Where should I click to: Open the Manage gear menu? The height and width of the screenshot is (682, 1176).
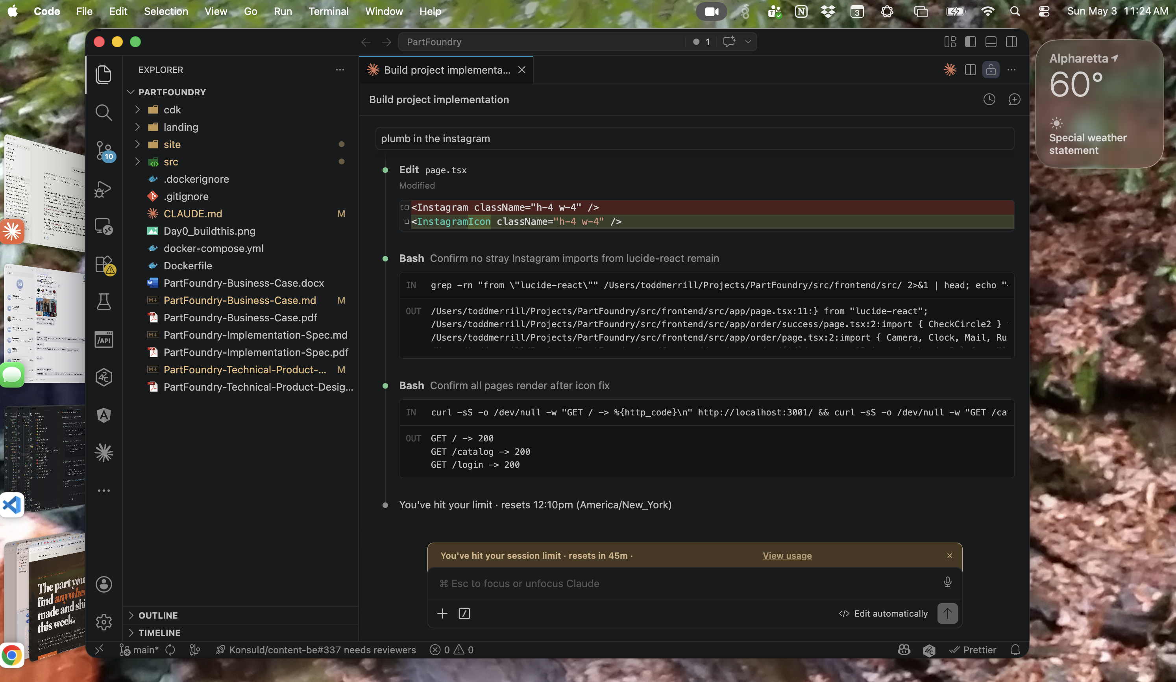(x=104, y=622)
